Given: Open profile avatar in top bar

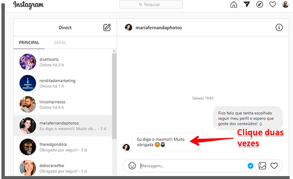Looking at the screenshot, I should pyautogui.click(x=285, y=4).
